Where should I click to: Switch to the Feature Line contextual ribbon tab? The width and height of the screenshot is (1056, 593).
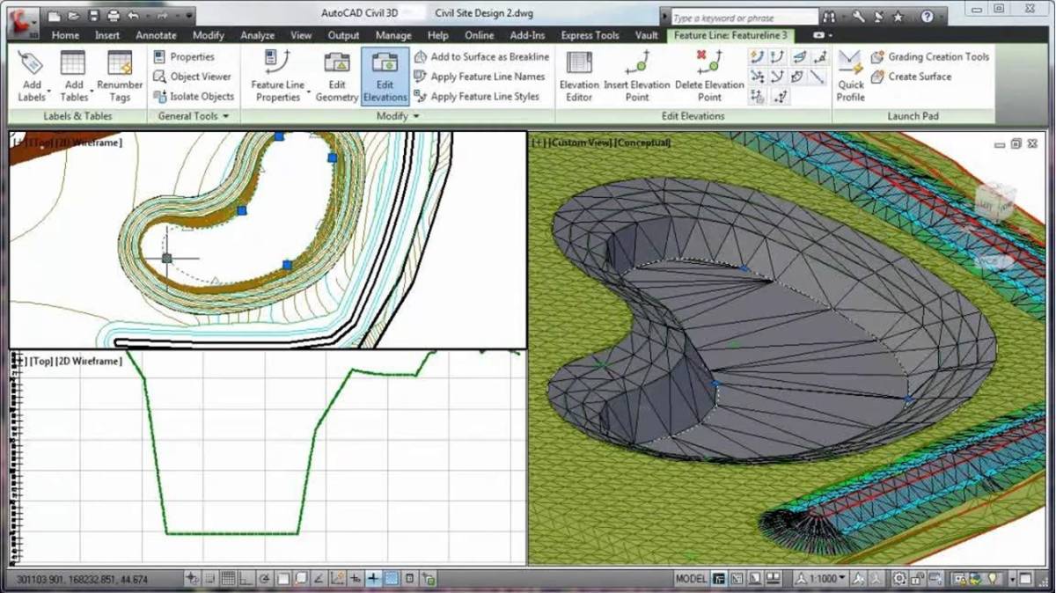pyautogui.click(x=731, y=36)
